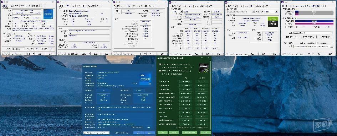This screenshot has width=337, height=136.
Task: Click the blue multi-thread score bar in bench window
Action: [x=314, y=21]
